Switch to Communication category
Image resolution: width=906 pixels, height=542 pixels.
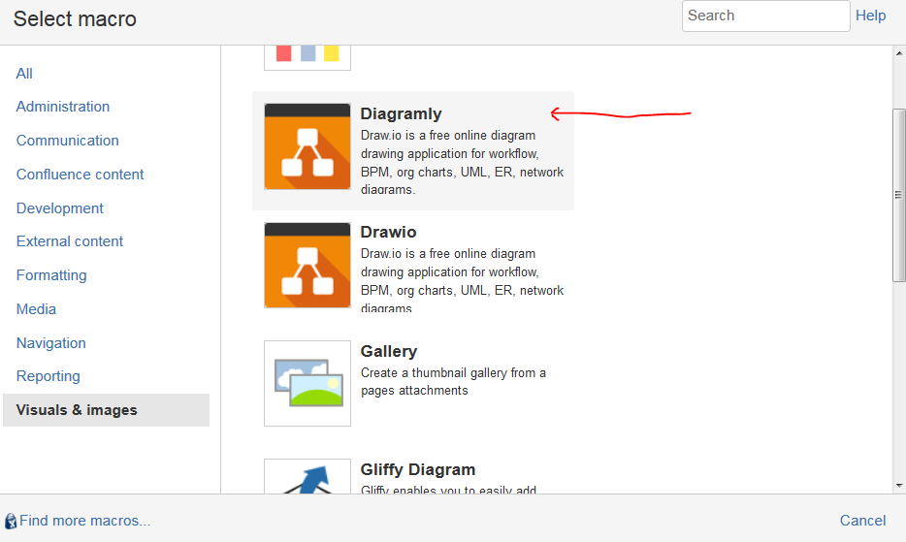pos(68,141)
